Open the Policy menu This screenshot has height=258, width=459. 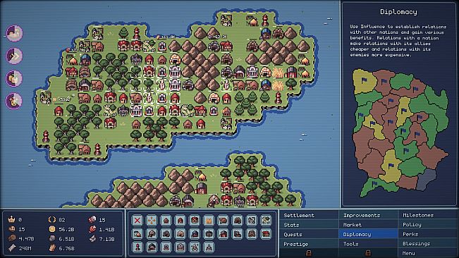click(428, 224)
